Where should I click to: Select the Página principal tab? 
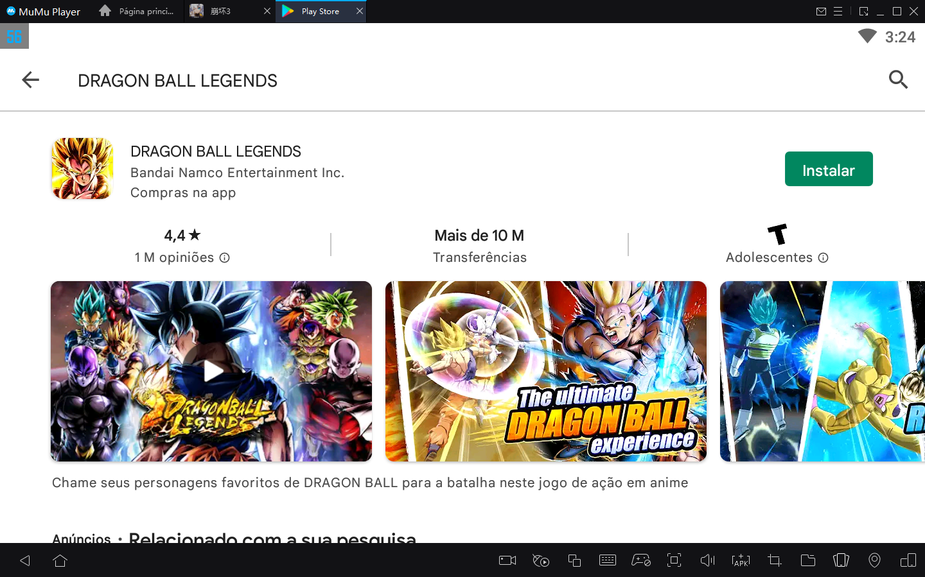[137, 11]
